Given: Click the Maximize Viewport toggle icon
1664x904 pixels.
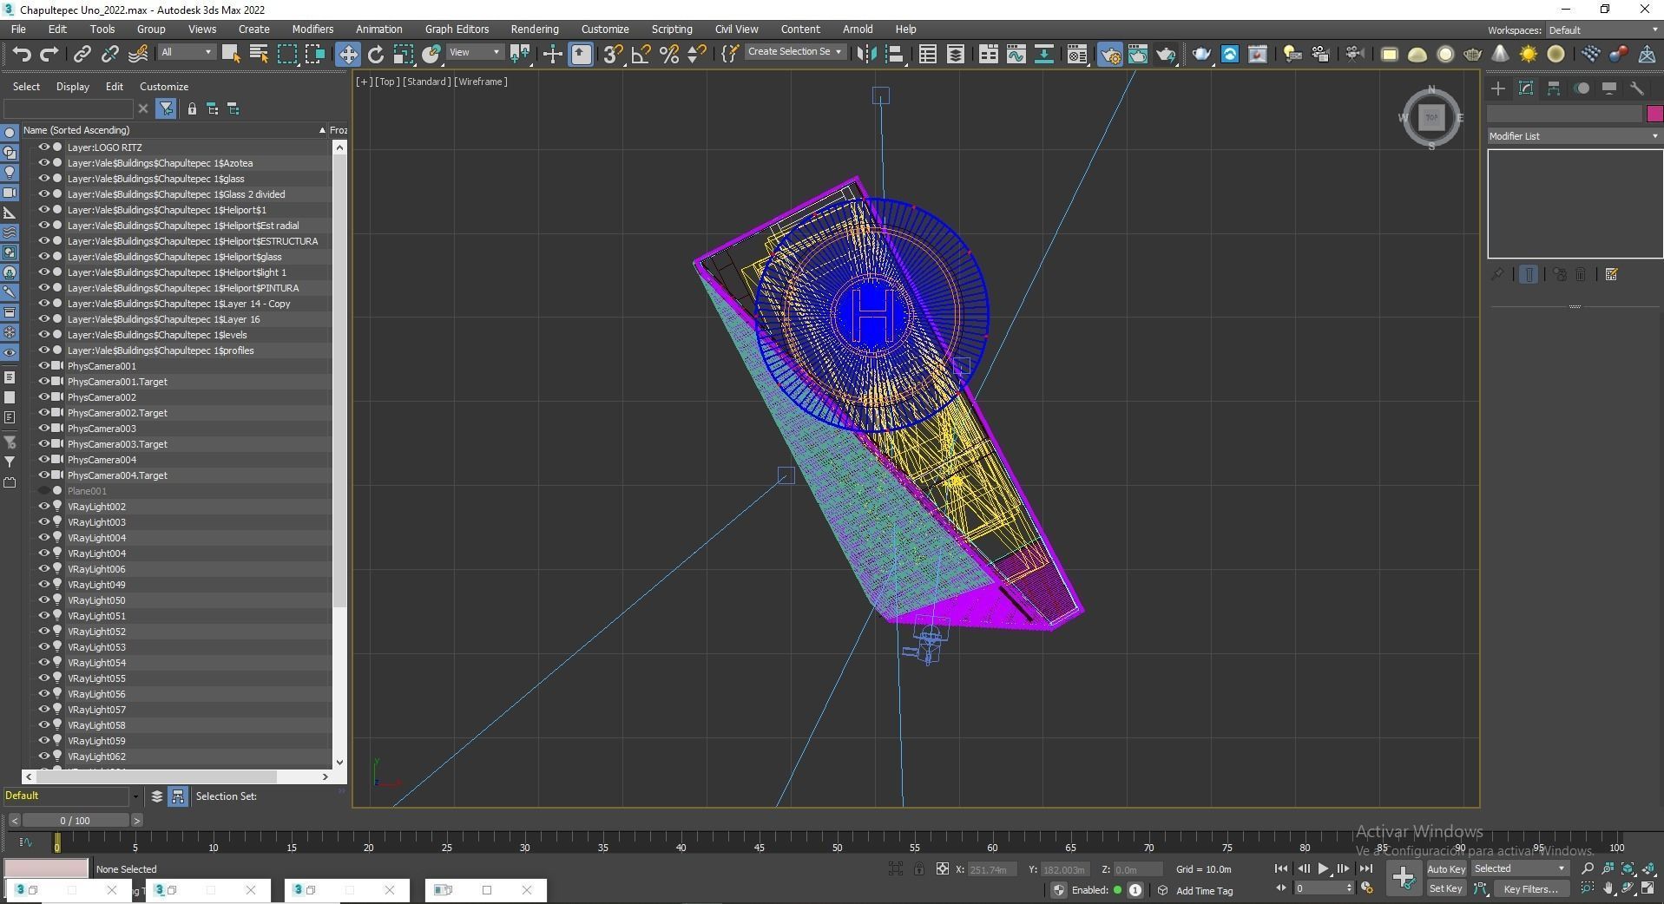Looking at the screenshot, I should [x=1648, y=888].
